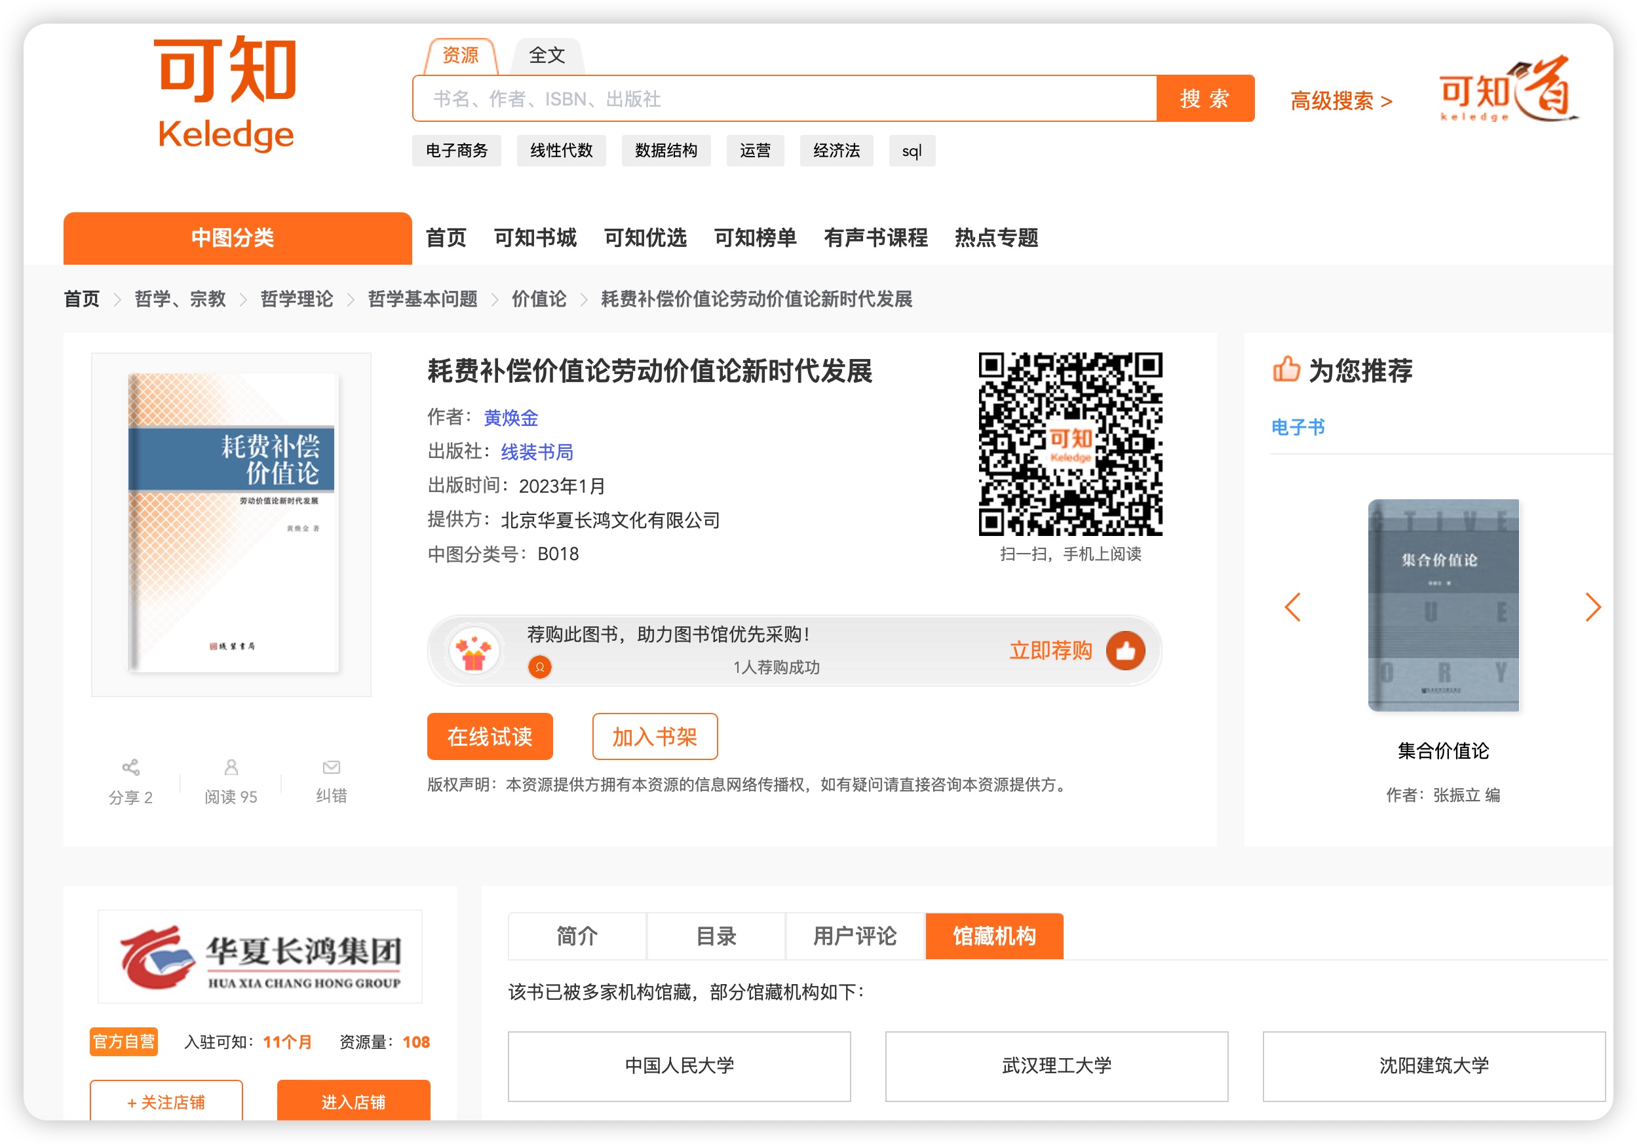The height and width of the screenshot is (1144, 1637).
Task: Show previous recommended book arrow
Action: point(1293,607)
